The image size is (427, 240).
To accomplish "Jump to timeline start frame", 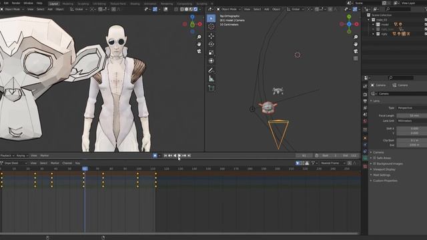I will tap(165, 155).
